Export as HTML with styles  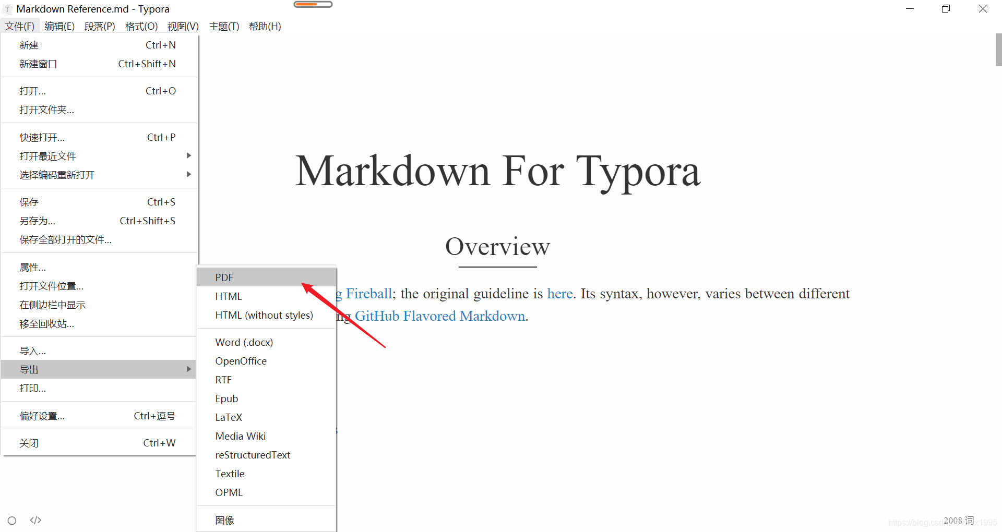[266, 296]
